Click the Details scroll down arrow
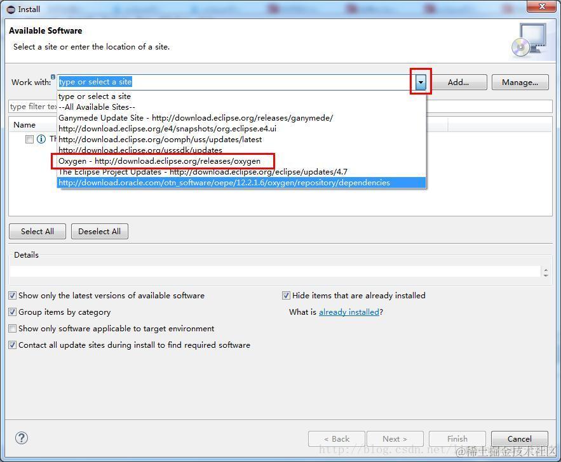The image size is (561, 462). [546, 275]
